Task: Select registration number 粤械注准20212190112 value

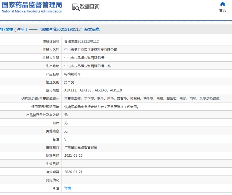Action: click(x=82, y=41)
